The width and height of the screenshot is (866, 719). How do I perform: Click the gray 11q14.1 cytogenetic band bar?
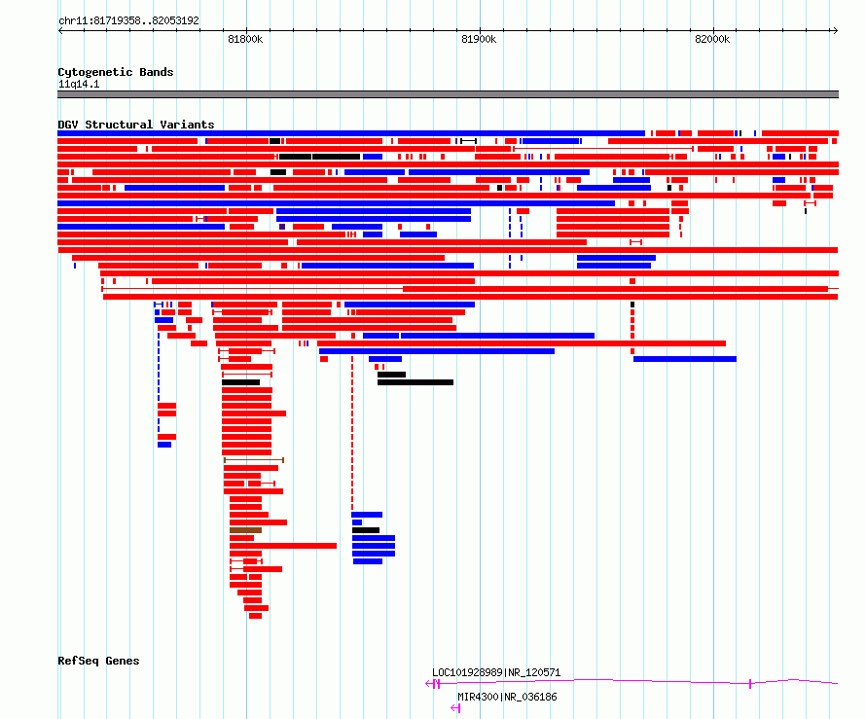[x=448, y=94]
